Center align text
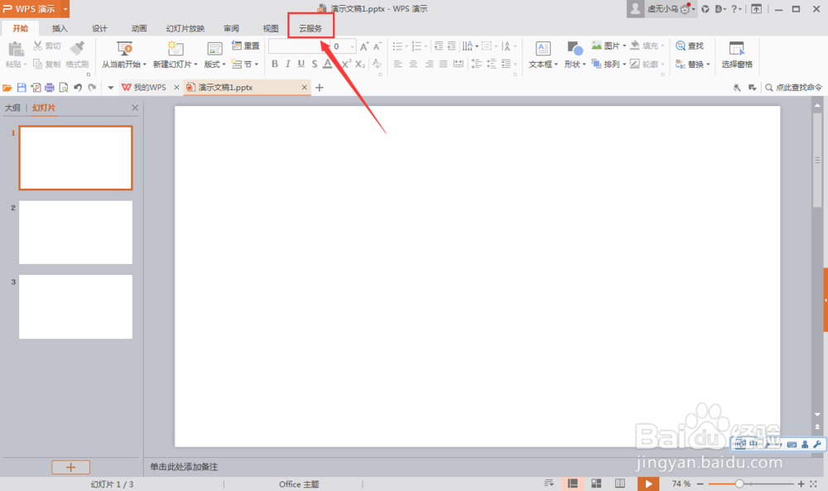 coord(413,64)
